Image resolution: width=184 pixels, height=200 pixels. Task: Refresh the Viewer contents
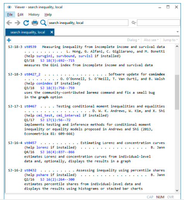point(26,23)
